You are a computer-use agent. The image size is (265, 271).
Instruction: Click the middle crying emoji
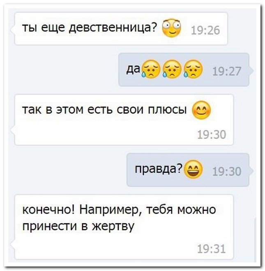click(172, 69)
